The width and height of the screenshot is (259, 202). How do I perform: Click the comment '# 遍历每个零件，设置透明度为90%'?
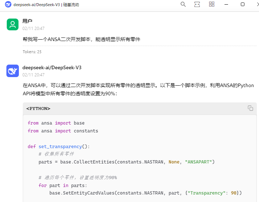[78, 178]
